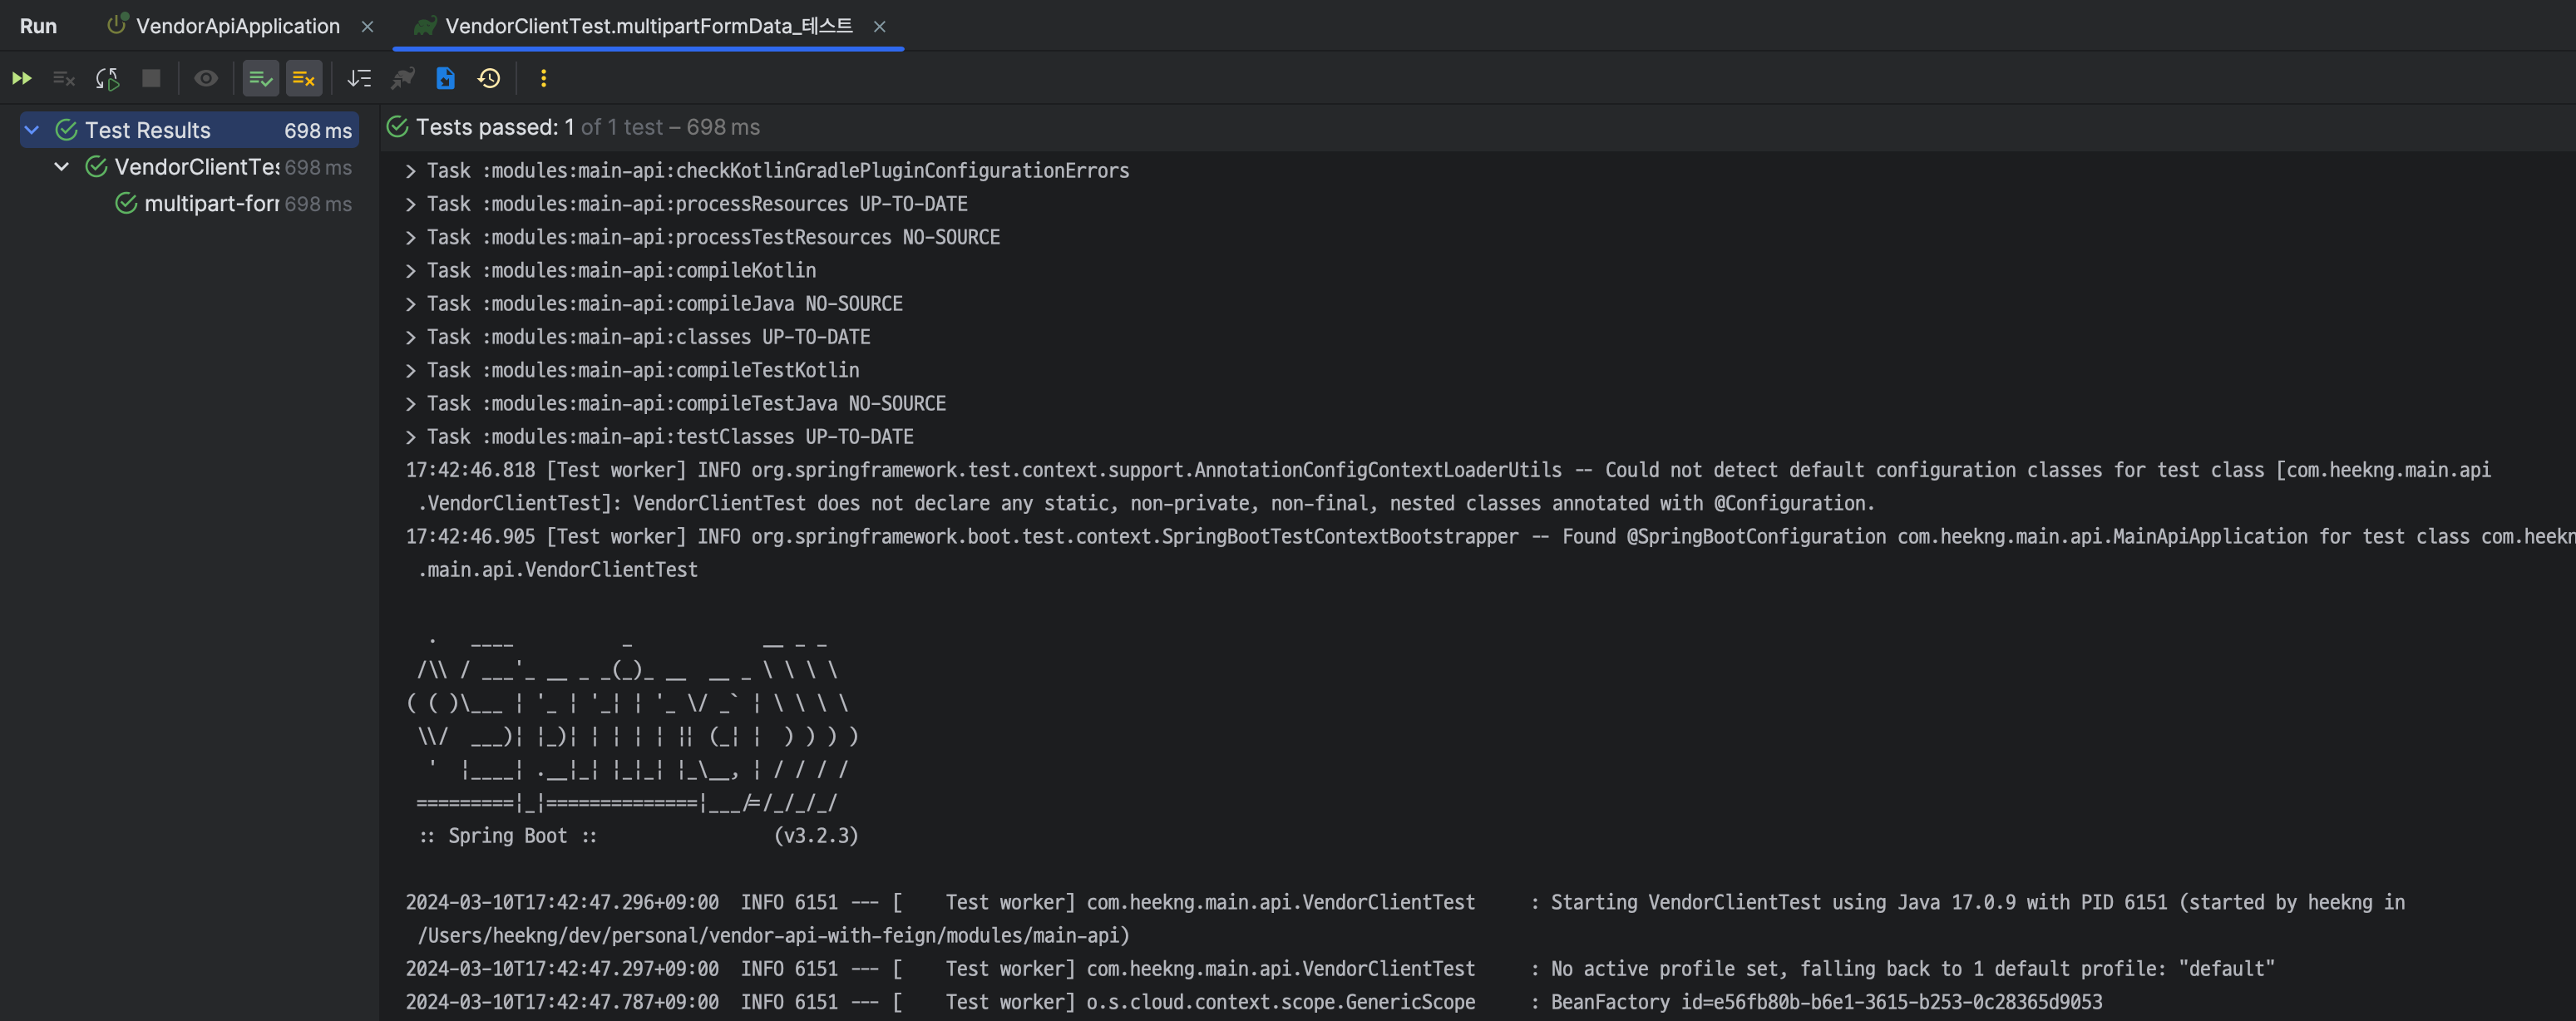Expand the compileJava NO-SOURCE task

coord(410,304)
